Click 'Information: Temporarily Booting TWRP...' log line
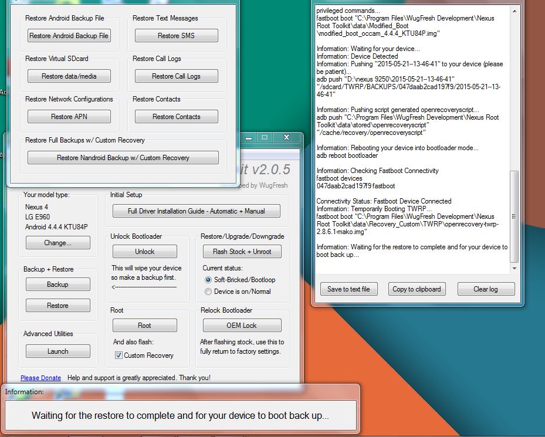 374,209
